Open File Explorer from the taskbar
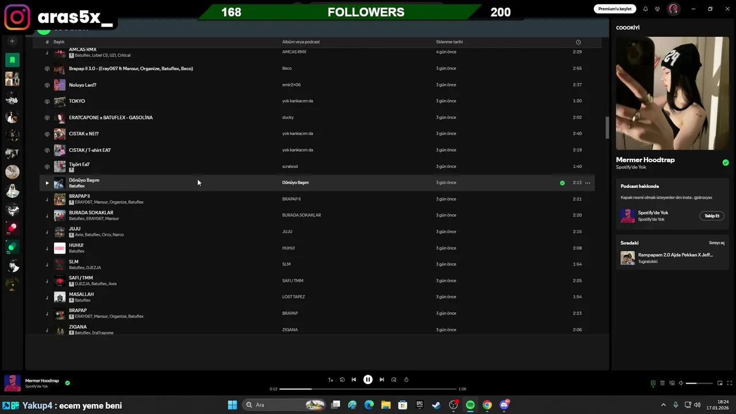 pos(386,405)
